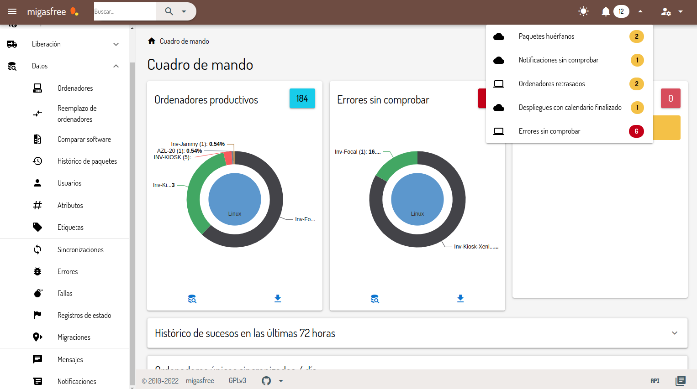Click the Reemplazo swap arrows icon
Viewport: 697px width, 389px height.
37,114
